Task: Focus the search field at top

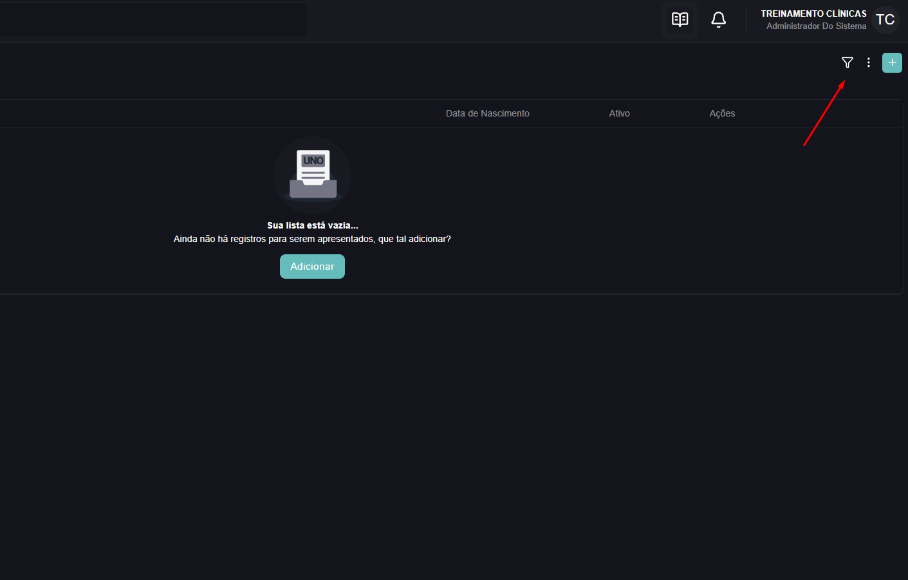Action: pyautogui.click(x=153, y=20)
